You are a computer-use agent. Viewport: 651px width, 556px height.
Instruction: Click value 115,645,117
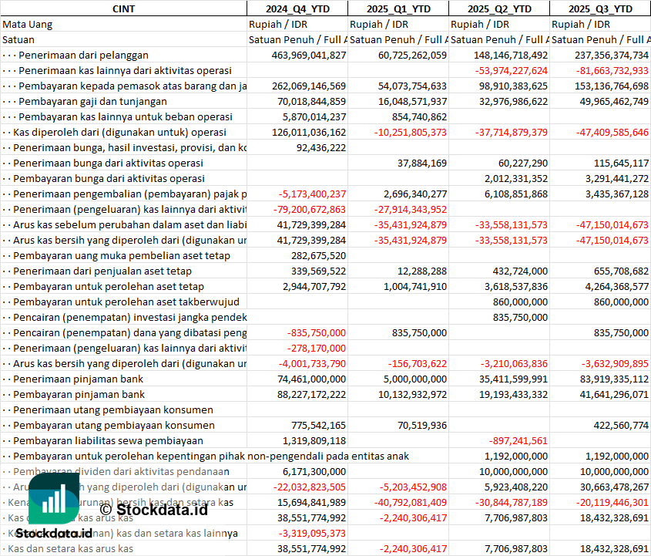click(x=622, y=163)
